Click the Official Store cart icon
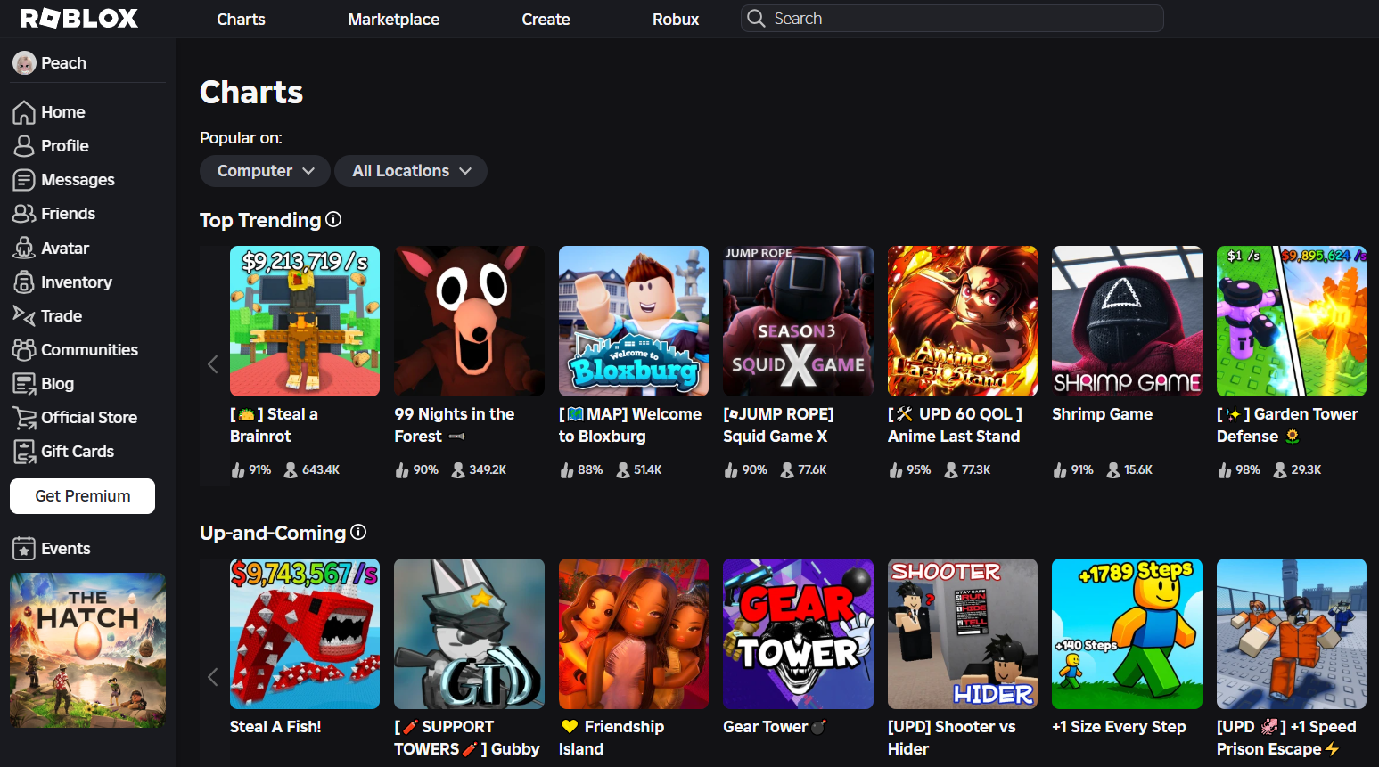Screen dimensions: 1379x767 pos(24,418)
